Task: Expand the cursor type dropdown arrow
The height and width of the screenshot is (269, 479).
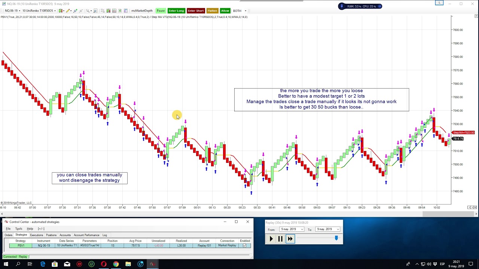Action: [91, 11]
